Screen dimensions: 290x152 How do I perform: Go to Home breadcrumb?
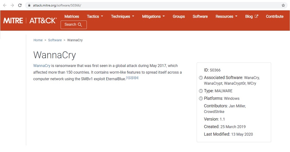(38, 40)
